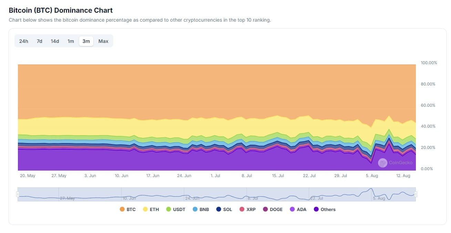Choose the 1m range button
The height and width of the screenshot is (233, 451).
click(x=71, y=41)
